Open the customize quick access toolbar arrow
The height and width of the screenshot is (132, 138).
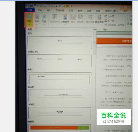click(71, 6)
